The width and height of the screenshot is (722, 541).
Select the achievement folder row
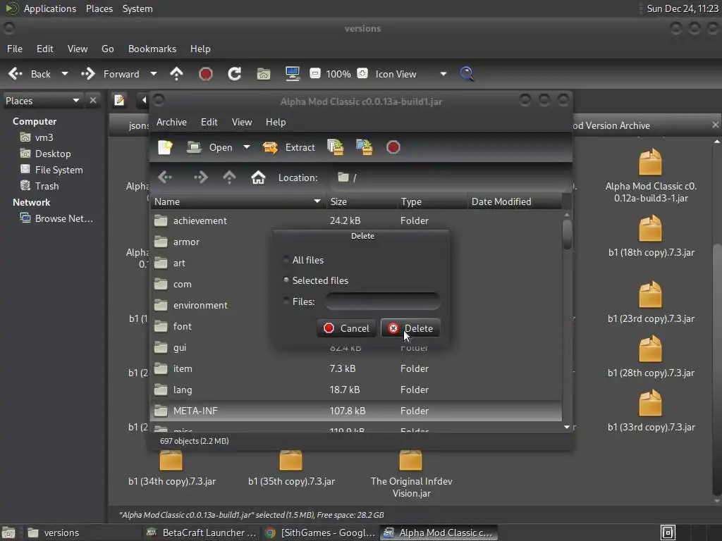pos(356,220)
